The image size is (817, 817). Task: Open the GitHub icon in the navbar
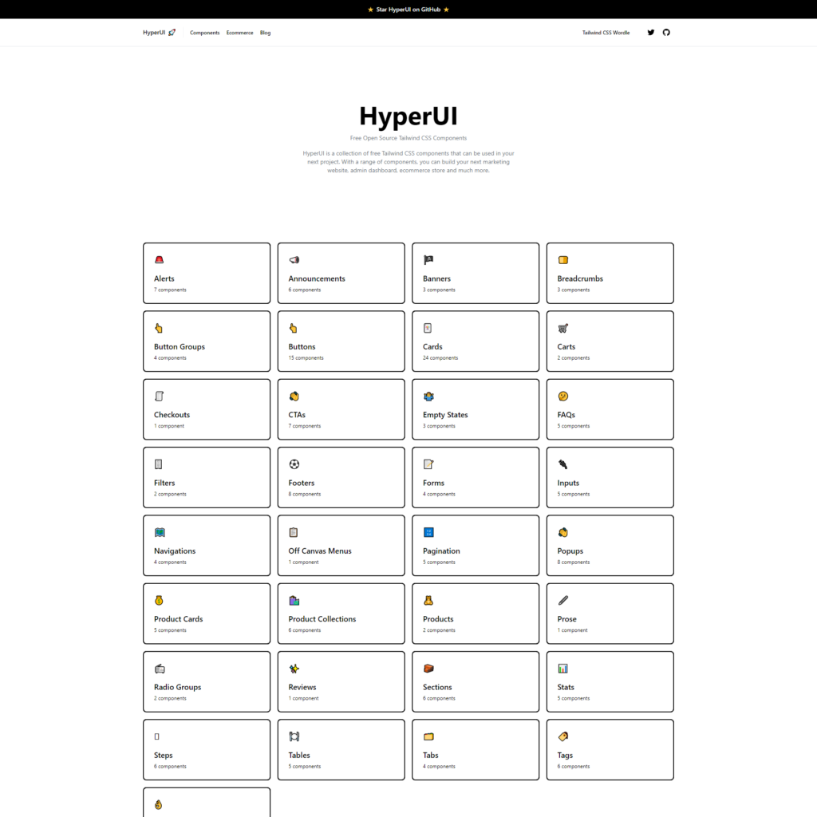coord(666,33)
